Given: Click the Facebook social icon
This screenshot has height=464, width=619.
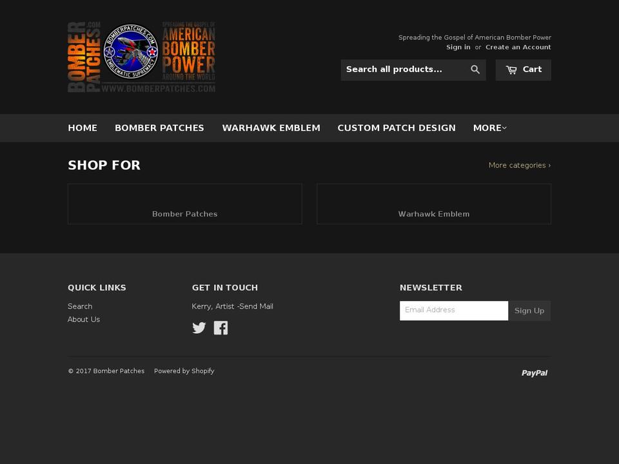Looking at the screenshot, I should [x=221, y=328].
